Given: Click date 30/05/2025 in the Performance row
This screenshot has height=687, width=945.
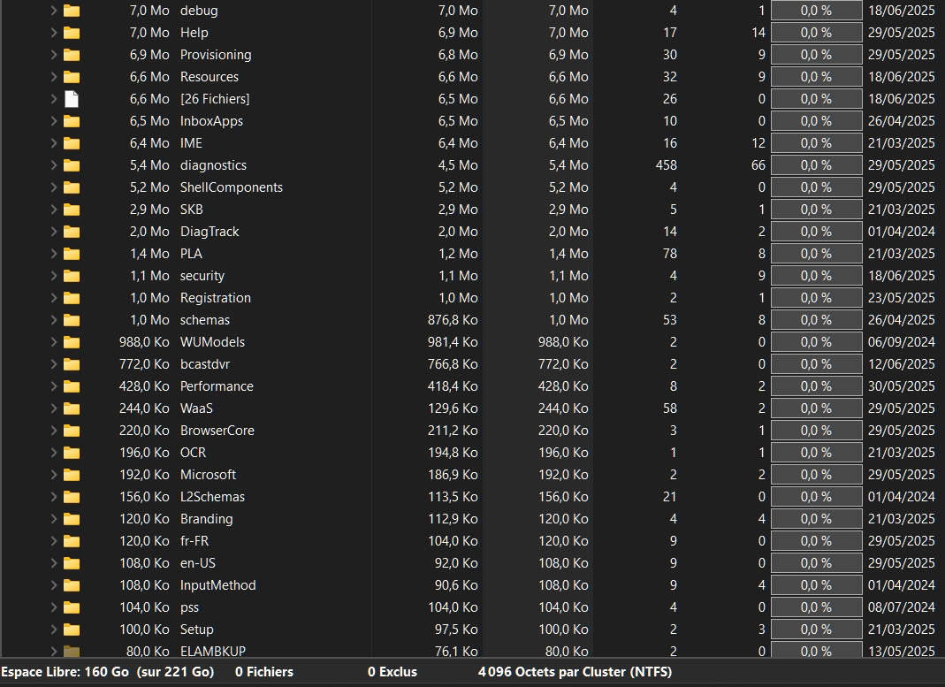Looking at the screenshot, I should pos(901,386).
